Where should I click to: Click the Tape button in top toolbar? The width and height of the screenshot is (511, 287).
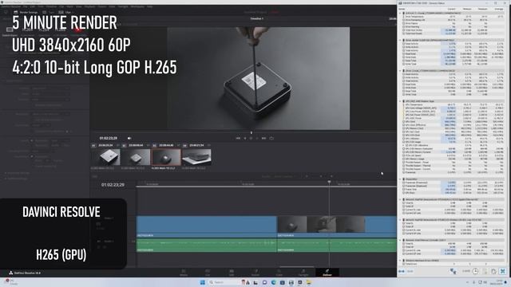point(49,13)
